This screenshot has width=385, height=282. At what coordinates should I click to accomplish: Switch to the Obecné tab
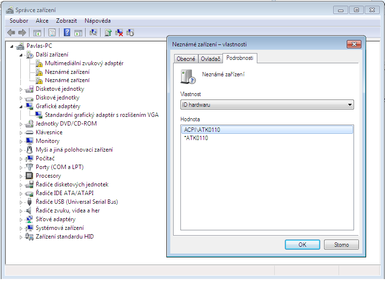point(186,59)
